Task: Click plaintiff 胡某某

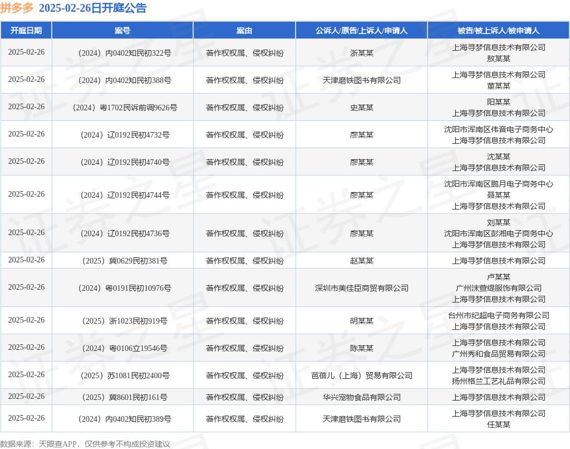Action: [x=362, y=320]
